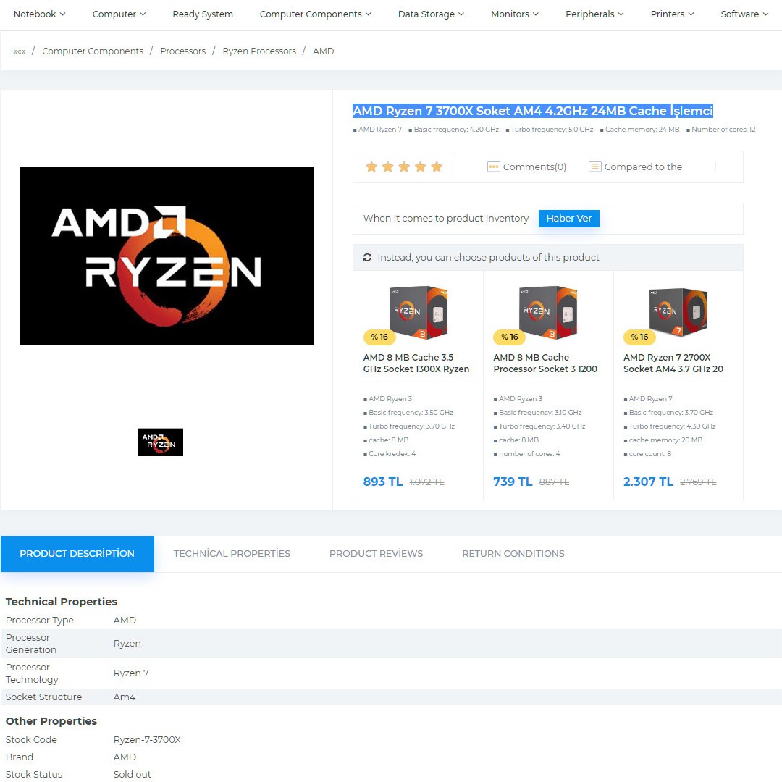
Task: Click the third rating star
Action: pyautogui.click(x=404, y=167)
